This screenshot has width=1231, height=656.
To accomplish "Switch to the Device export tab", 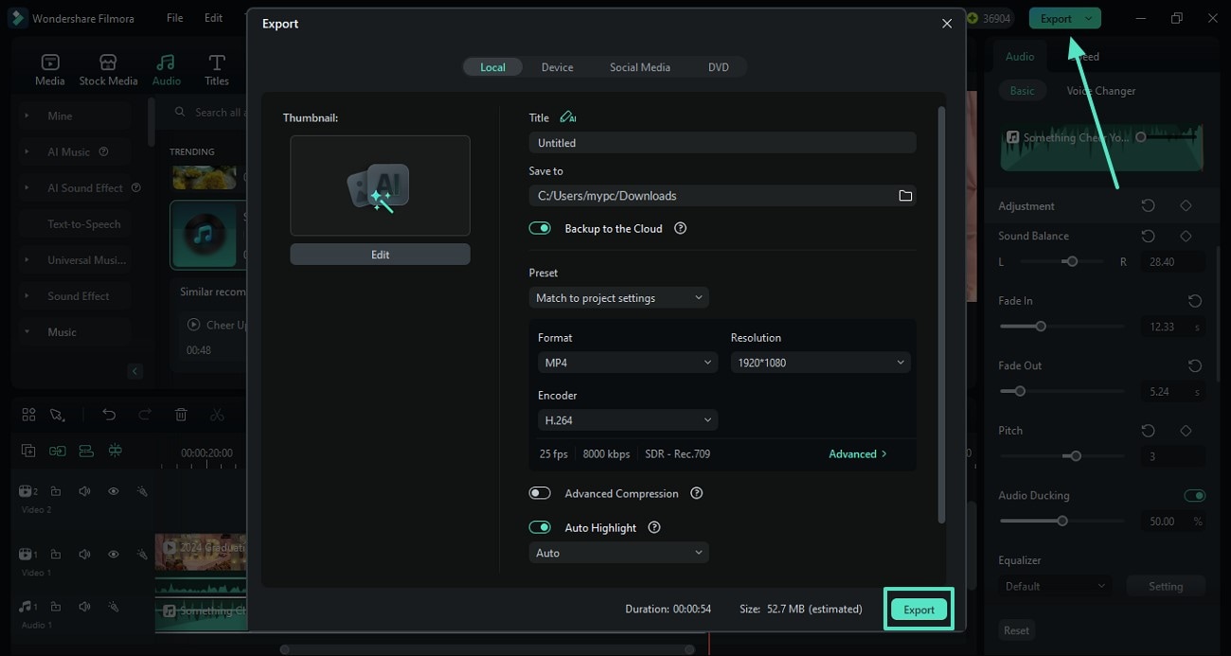I will (x=557, y=67).
